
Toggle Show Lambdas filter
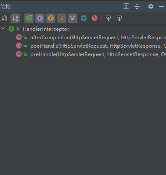click(95, 18)
